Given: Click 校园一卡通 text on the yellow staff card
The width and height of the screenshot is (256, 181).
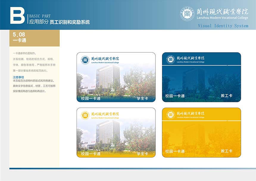Looking at the screenshot, I should (175, 151).
